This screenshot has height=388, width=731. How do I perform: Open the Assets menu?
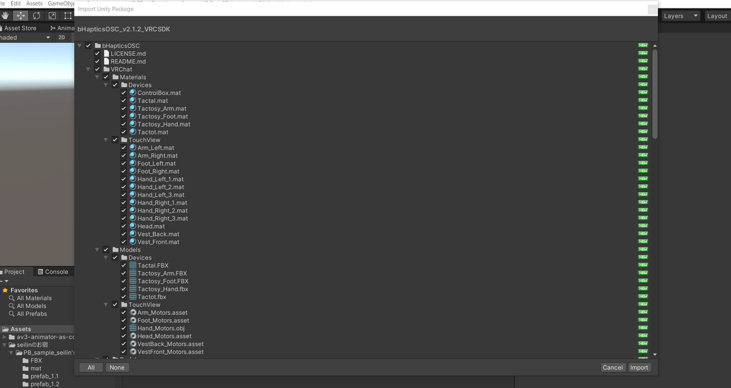pyautogui.click(x=34, y=4)
